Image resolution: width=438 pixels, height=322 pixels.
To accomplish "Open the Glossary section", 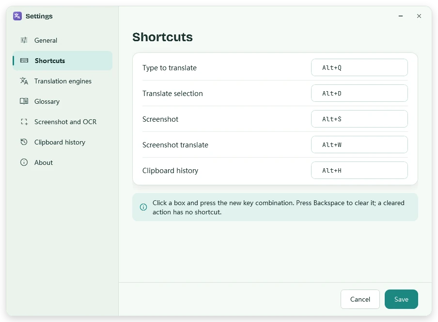I will (x=63, y=101).
